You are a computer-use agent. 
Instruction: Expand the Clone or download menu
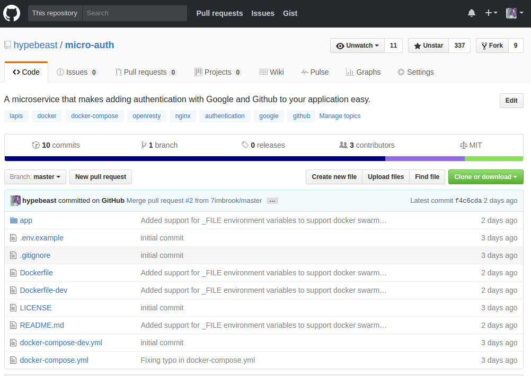point(485,177)
